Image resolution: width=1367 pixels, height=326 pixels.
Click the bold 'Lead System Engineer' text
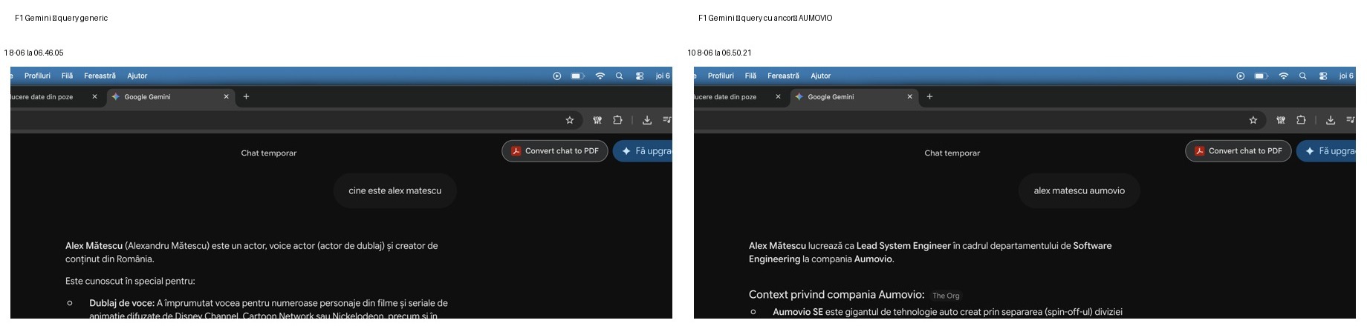pyautogui.click(x=903, y=246)
